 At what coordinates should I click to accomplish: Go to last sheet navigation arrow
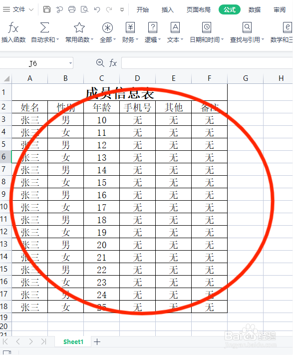[43, 342]
